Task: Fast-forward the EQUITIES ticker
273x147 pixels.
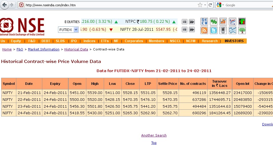Action: point(192,22)
